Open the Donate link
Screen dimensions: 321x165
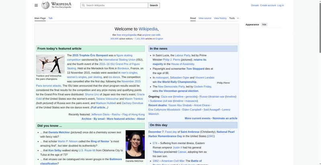coord(255,5)
